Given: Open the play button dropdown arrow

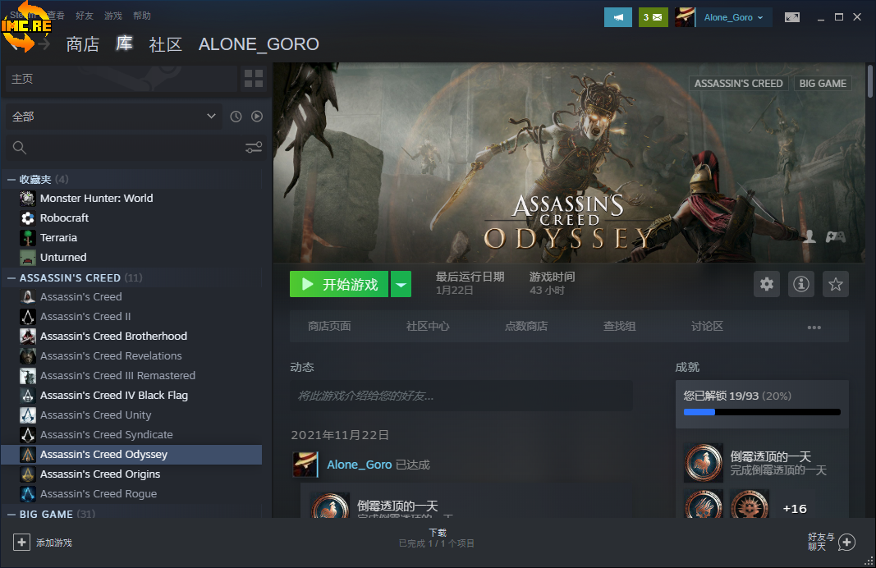Looking at the screenshot, I should (x=401, y=285).
